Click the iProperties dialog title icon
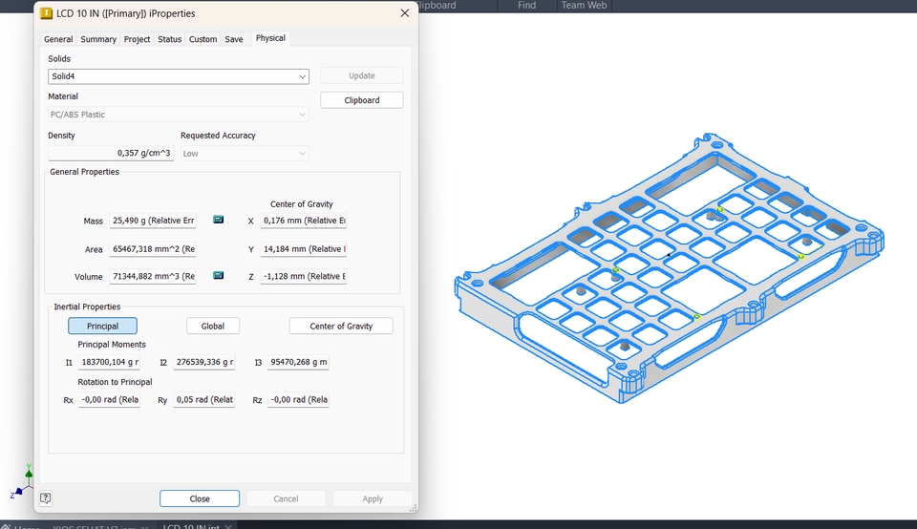917x529 pixels. [46, 13]
